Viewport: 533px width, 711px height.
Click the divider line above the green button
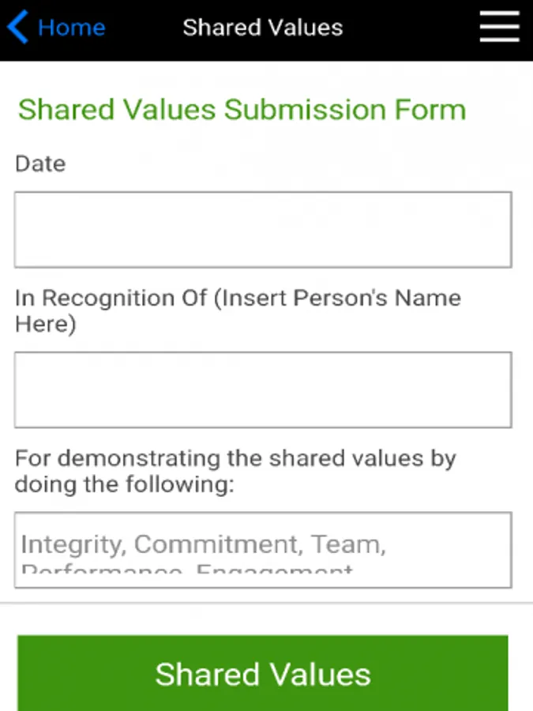[x=266, y=604]
